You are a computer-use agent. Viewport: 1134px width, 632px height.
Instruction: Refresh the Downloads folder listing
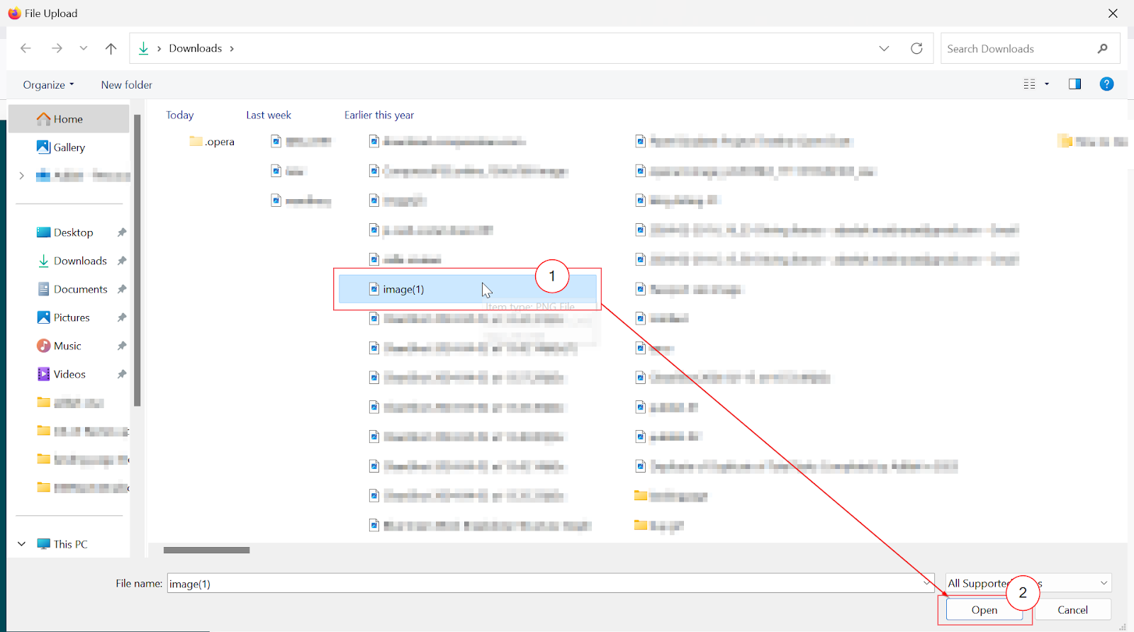coord(916,48)
